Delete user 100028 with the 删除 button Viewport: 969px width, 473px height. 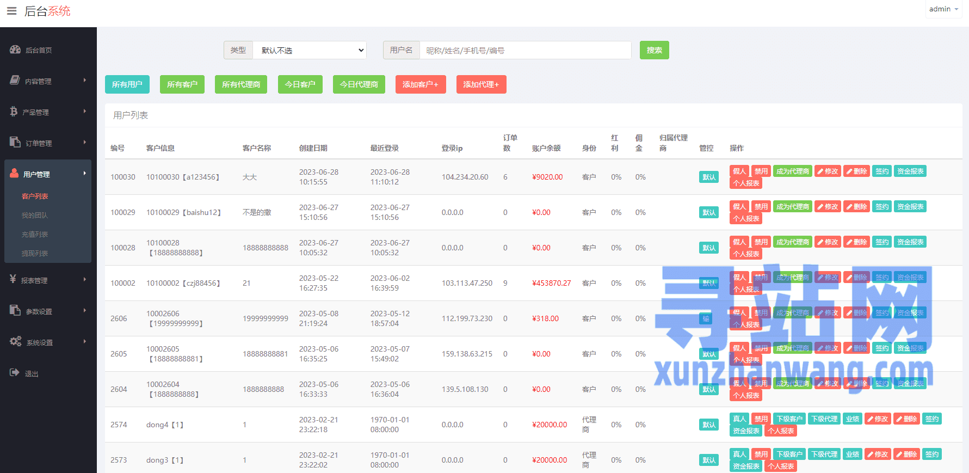tap(856, 242)
